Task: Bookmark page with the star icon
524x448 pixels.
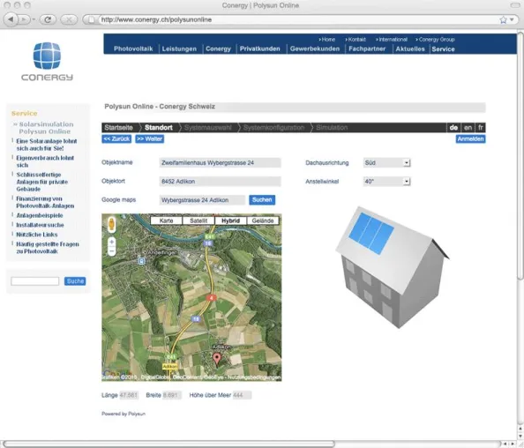Action: tap(504, 20)
